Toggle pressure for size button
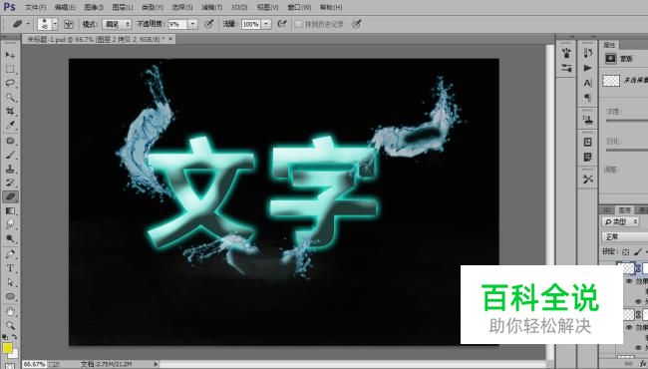The width and height of the screenshot is (648, 369). click(x=357, y=24)
